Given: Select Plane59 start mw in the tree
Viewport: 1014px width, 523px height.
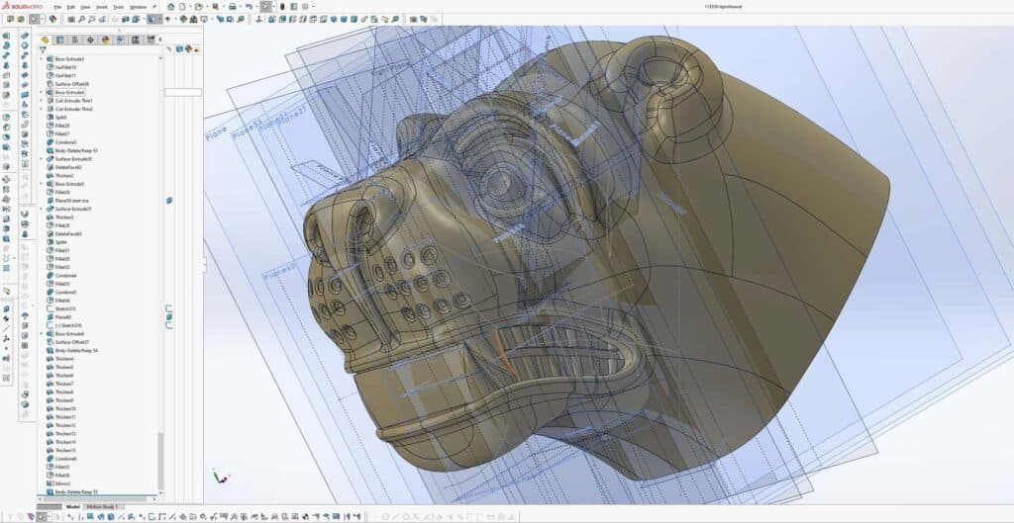Looking at the screenshot, I should point(74,201).
